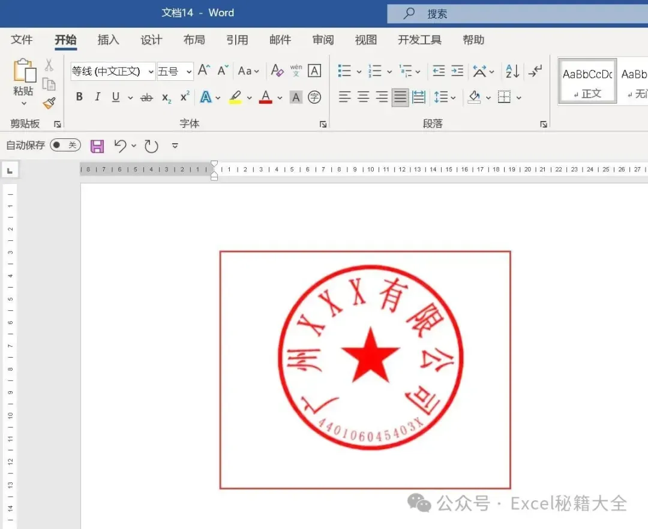Click the ruler tab selector
Image resolution: width=648 pixels, height=529 pixels.
[10, 170]
